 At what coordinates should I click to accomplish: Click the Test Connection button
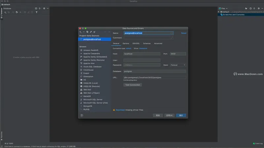coord(133,85)
